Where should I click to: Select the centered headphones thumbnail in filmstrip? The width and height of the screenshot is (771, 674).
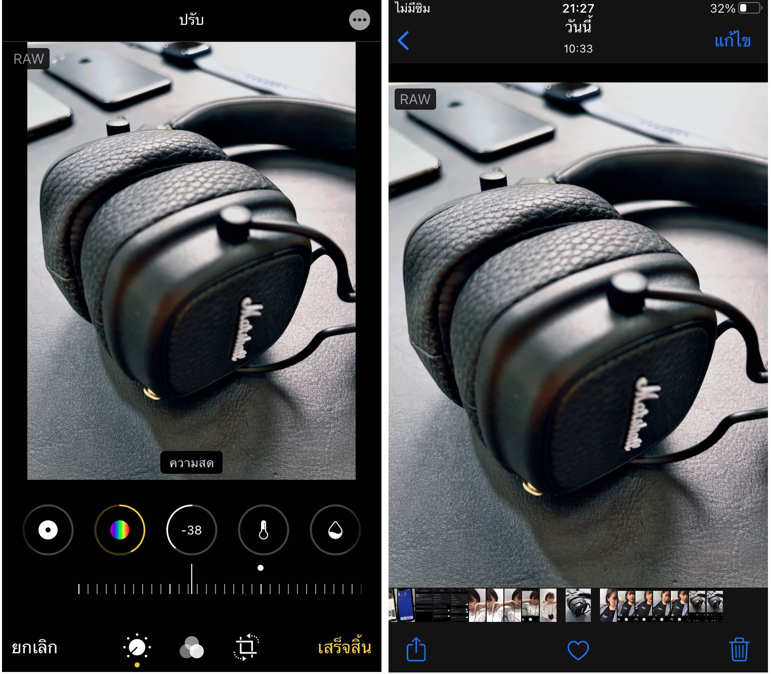click(578, 605)
